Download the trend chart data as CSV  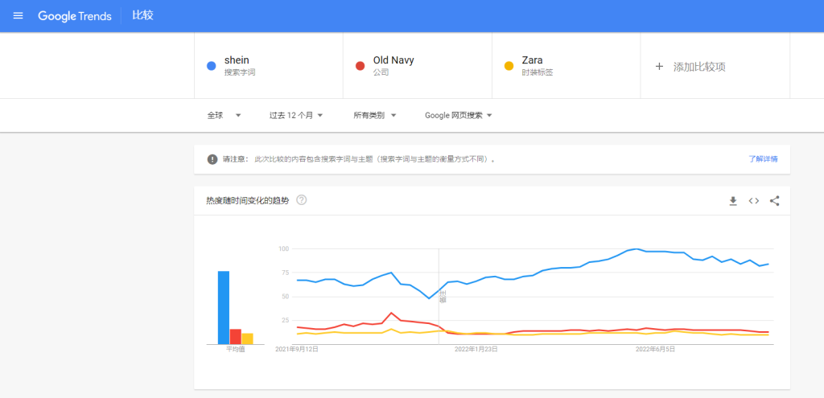click(x=733, y=200)
